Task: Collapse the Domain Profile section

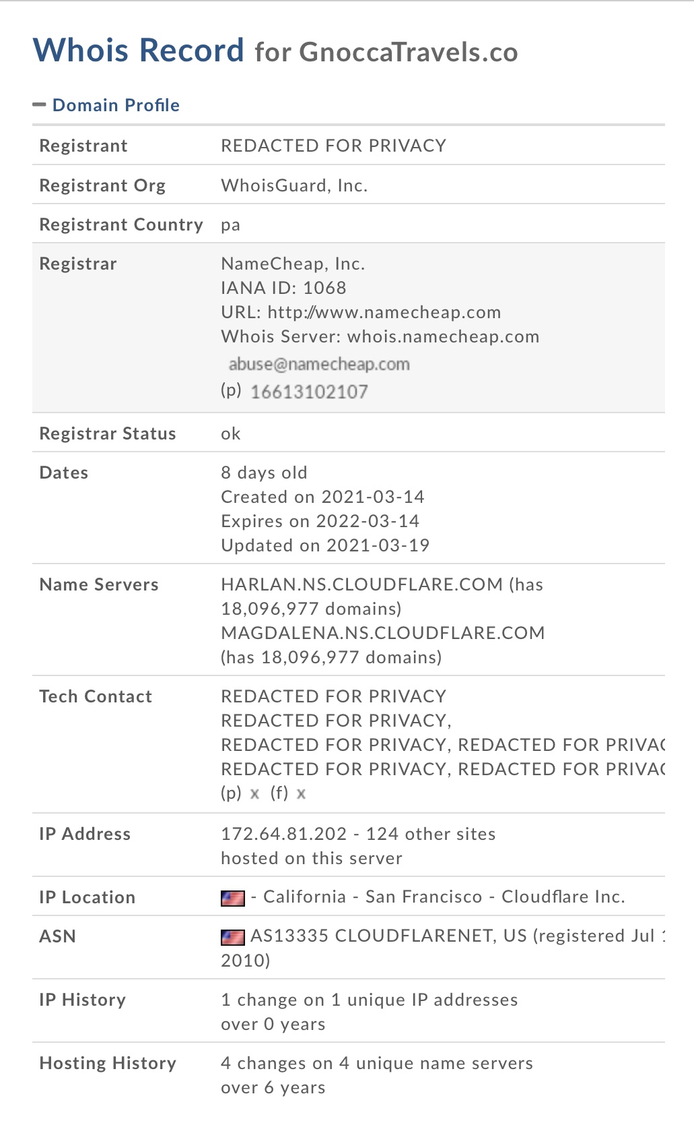Action: click(x=39, y=105)
